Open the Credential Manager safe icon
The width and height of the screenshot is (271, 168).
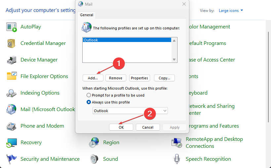click(x=12, y=43)
